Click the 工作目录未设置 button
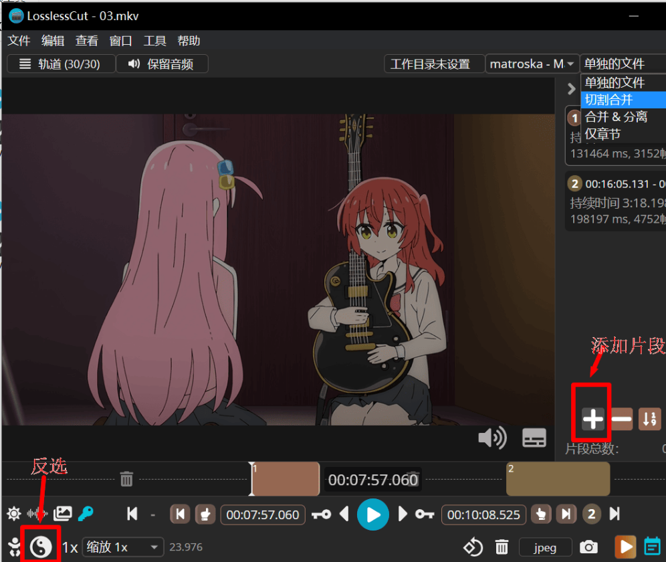 (430, 64)
